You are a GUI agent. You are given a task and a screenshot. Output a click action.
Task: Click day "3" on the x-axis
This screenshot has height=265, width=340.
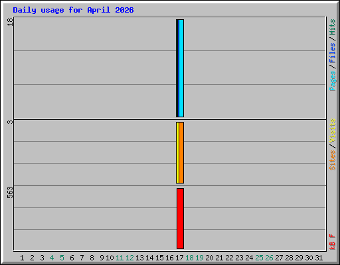coord(42,258)
